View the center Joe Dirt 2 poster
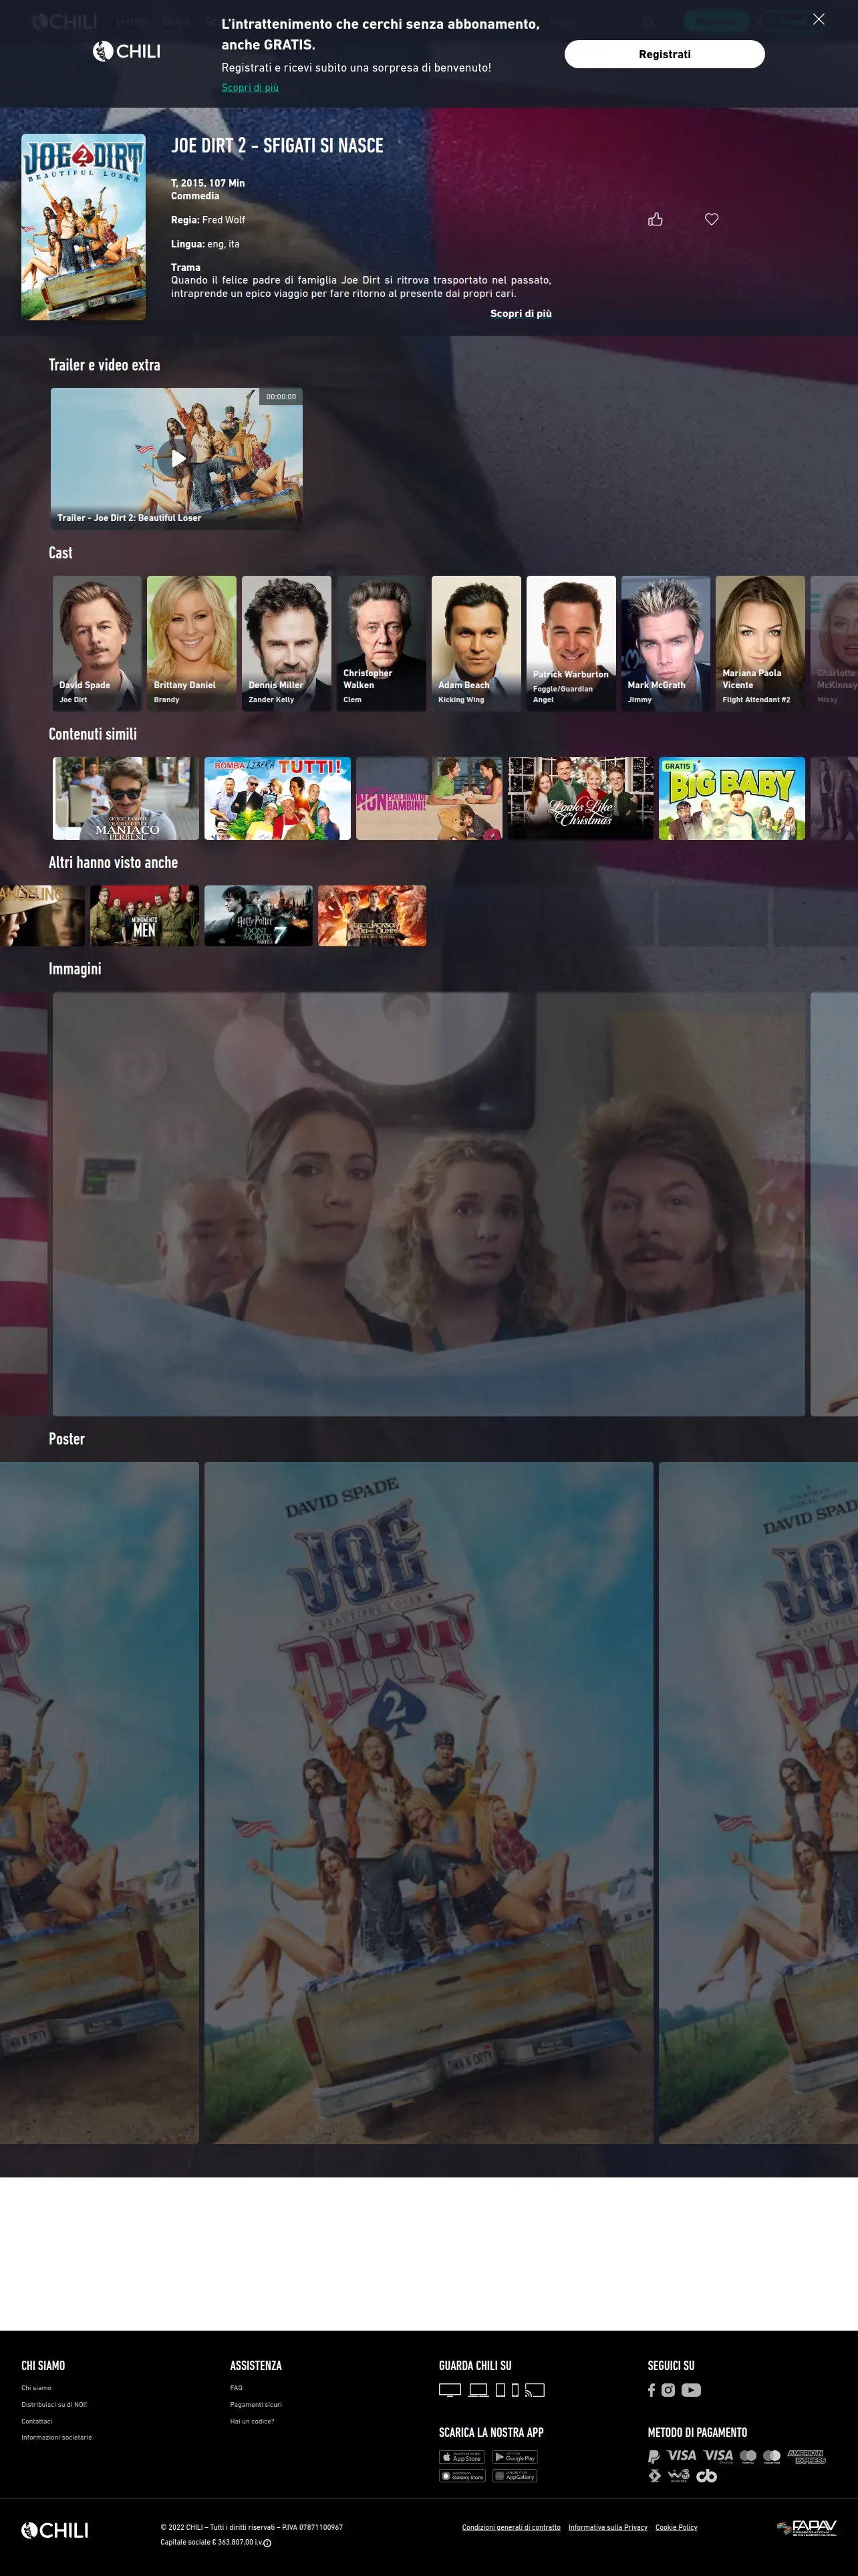Screen dimensions: 858x2576 (428, 1802)
